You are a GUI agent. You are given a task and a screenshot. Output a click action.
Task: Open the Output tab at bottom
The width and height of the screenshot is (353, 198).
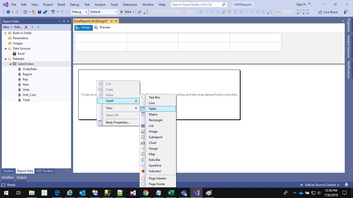click(x=21, y=177)
